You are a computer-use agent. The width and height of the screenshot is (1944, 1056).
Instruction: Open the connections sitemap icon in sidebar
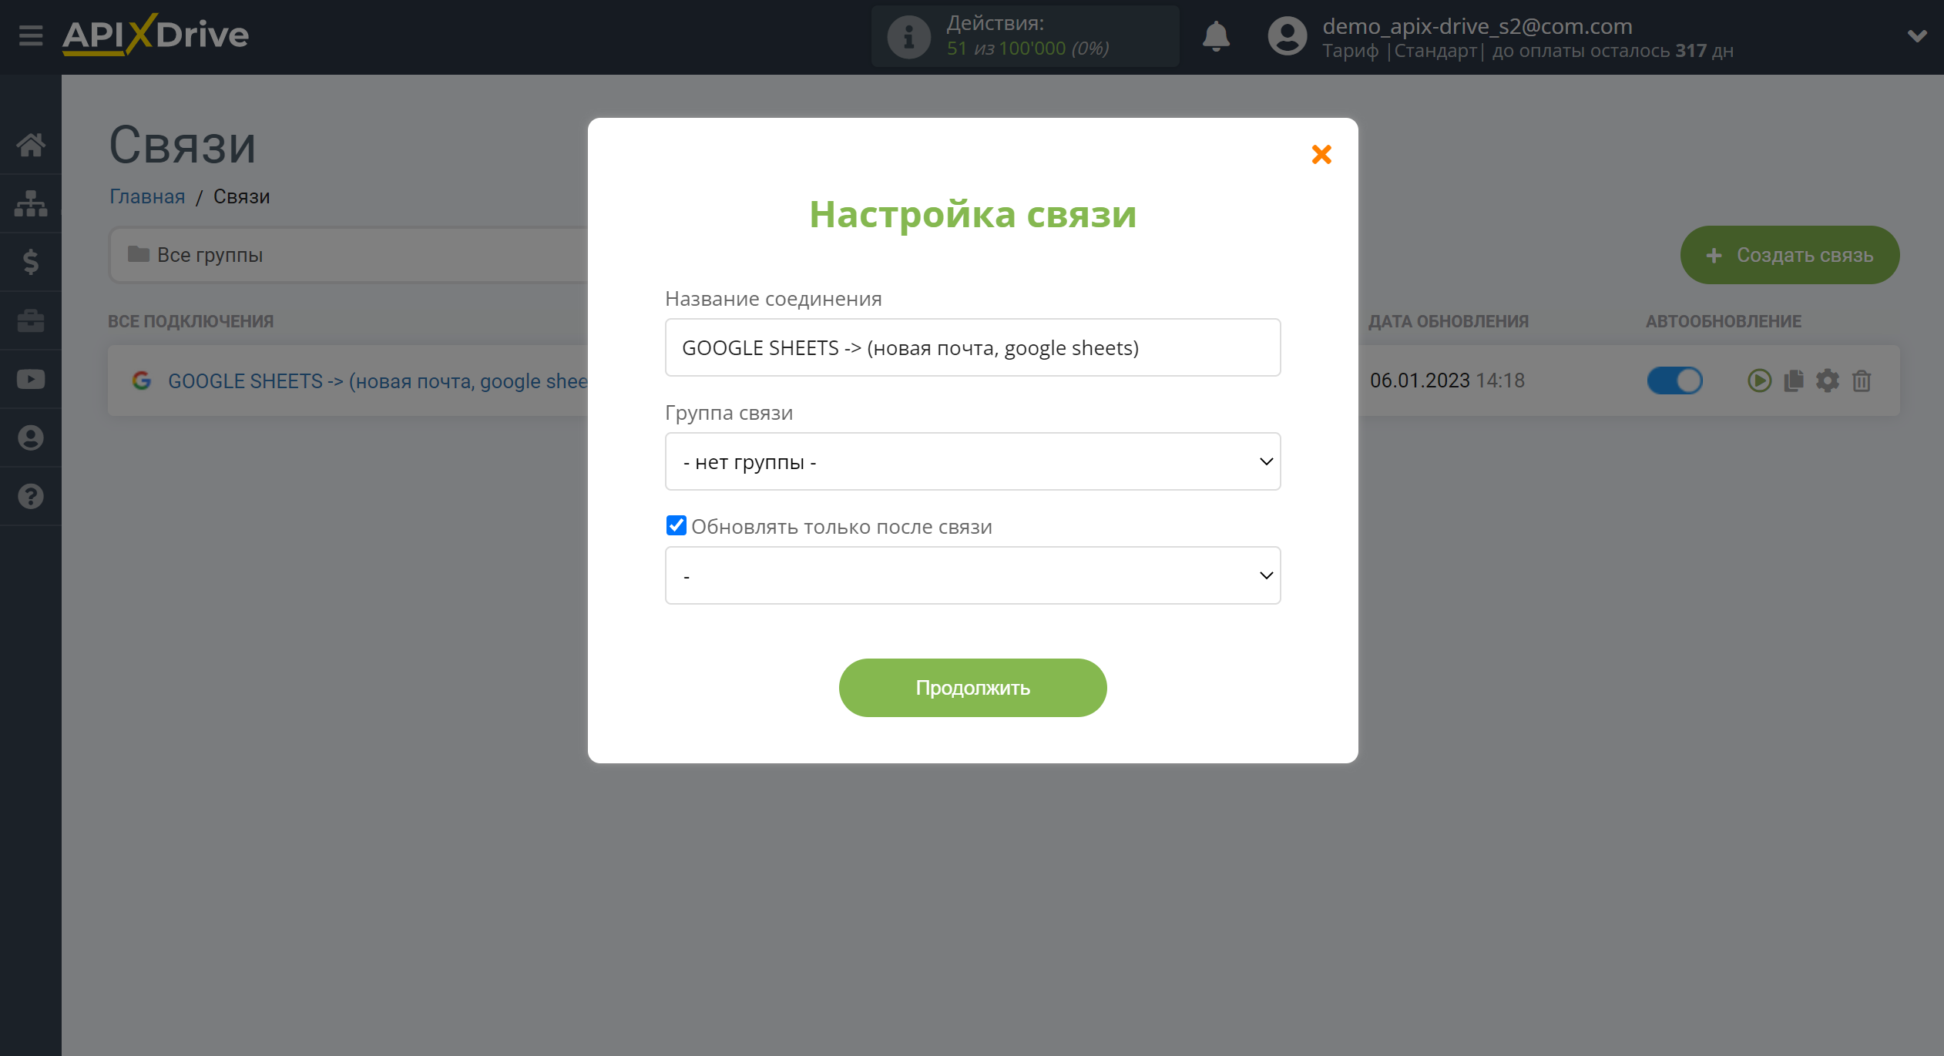click(x=31, y=203)
